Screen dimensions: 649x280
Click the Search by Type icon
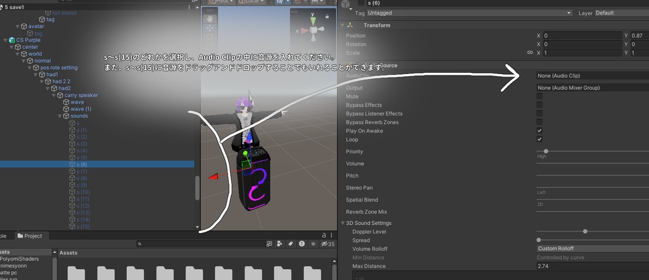280,244
